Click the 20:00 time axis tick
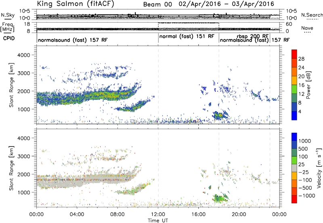 point(239,215)
